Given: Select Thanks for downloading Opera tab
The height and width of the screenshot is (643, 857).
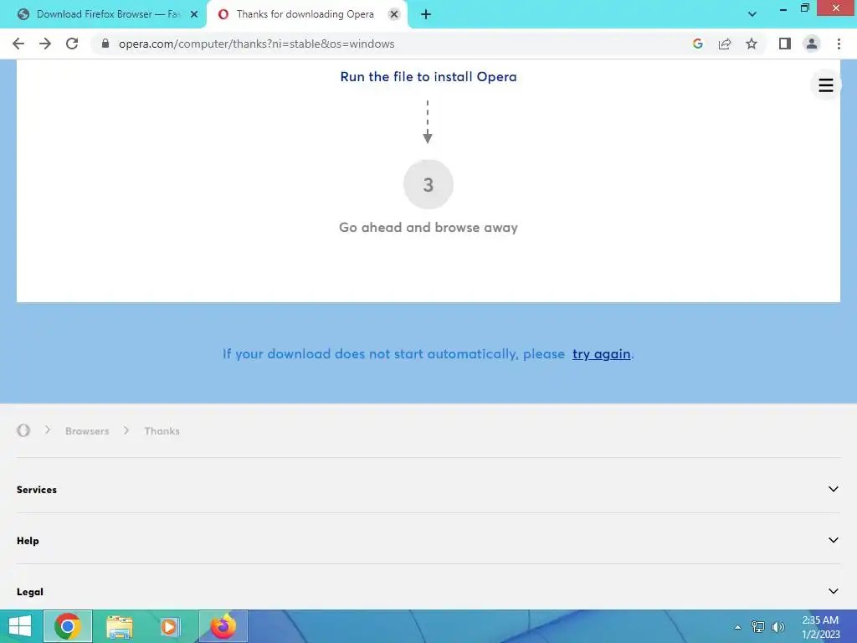Looking at the screenshot, I should (305, 14).
